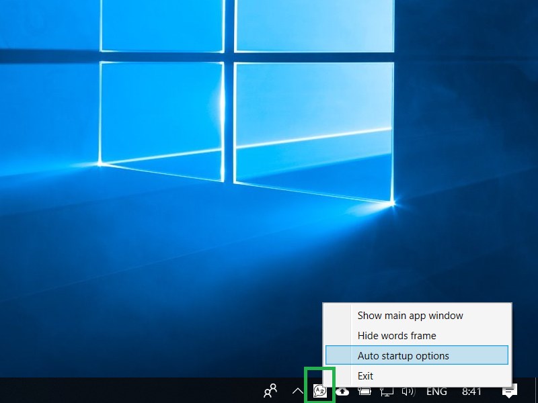Select "Show main app window" menu entry
The image size is (538, 403).
tap(417, 315)
